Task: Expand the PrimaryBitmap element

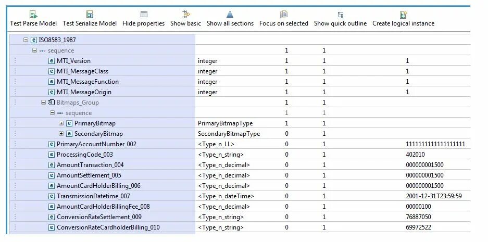Action: pos(61,123)
